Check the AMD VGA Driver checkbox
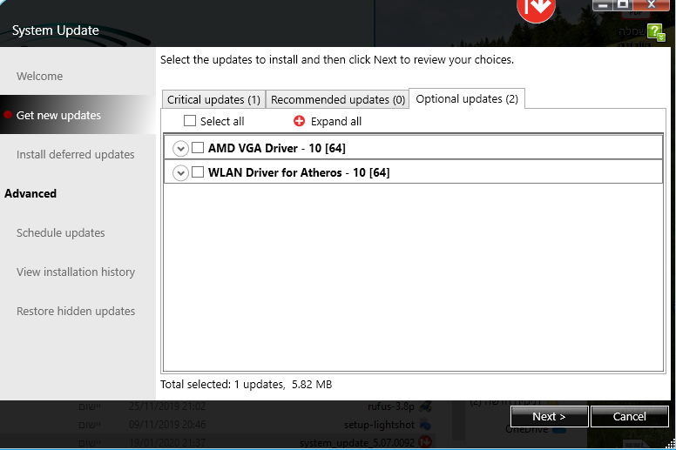 [x=198, y=148]
